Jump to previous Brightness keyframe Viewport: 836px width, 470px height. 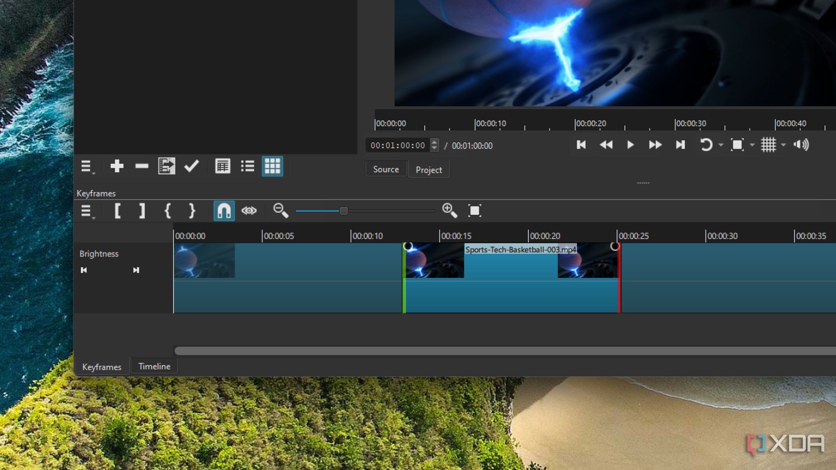click(84, 270)
